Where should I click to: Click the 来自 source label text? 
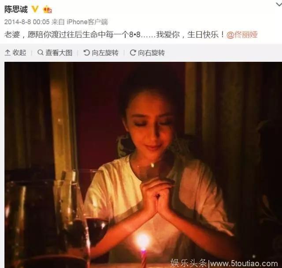coord(58,22)
